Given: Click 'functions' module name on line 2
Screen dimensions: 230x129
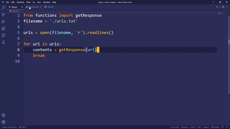Looking at the screenshot, I should coord(46,15).
